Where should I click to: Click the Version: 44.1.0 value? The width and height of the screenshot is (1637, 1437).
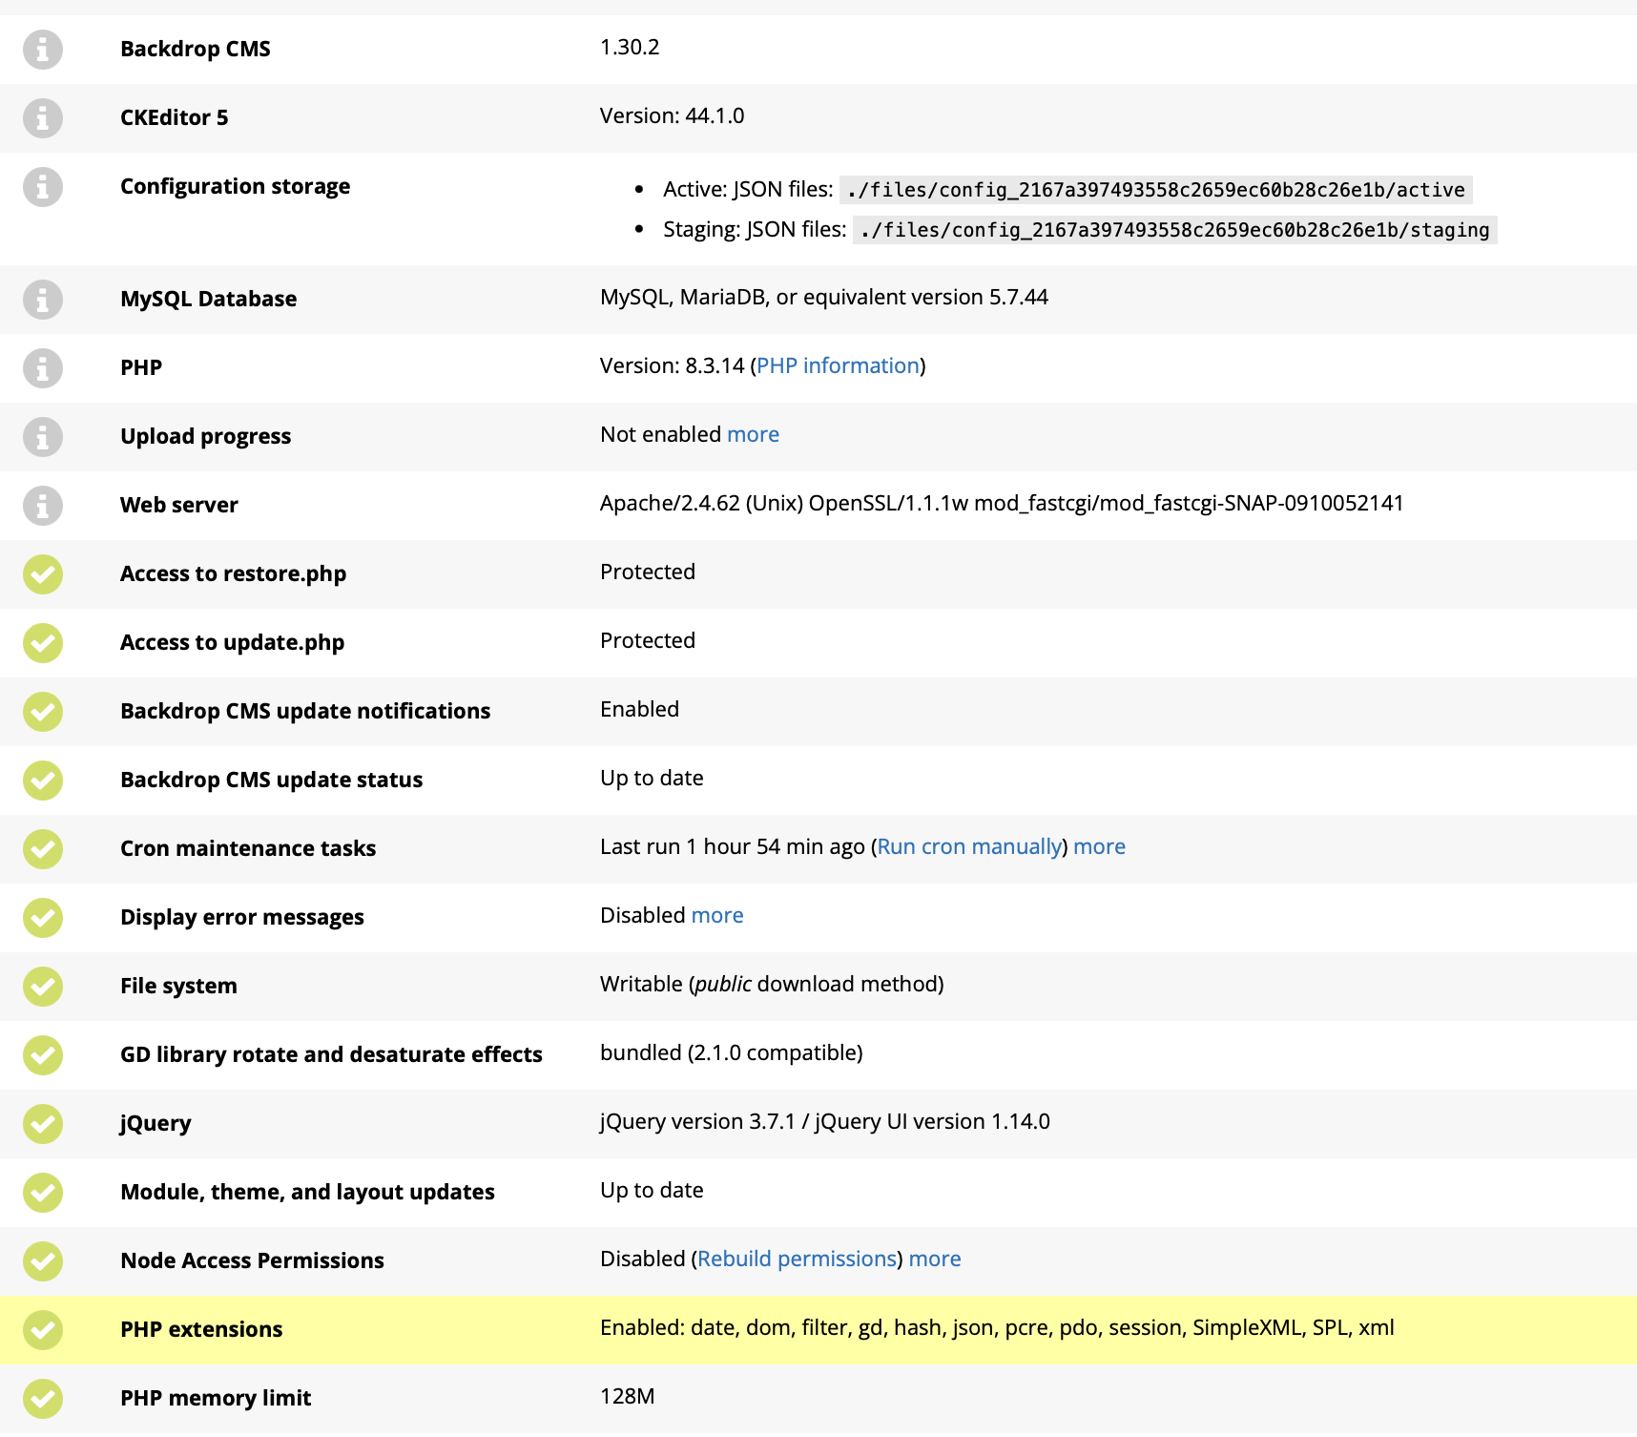[672, 116]
